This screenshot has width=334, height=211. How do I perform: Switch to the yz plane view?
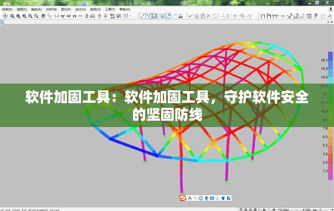coord(75,16)
